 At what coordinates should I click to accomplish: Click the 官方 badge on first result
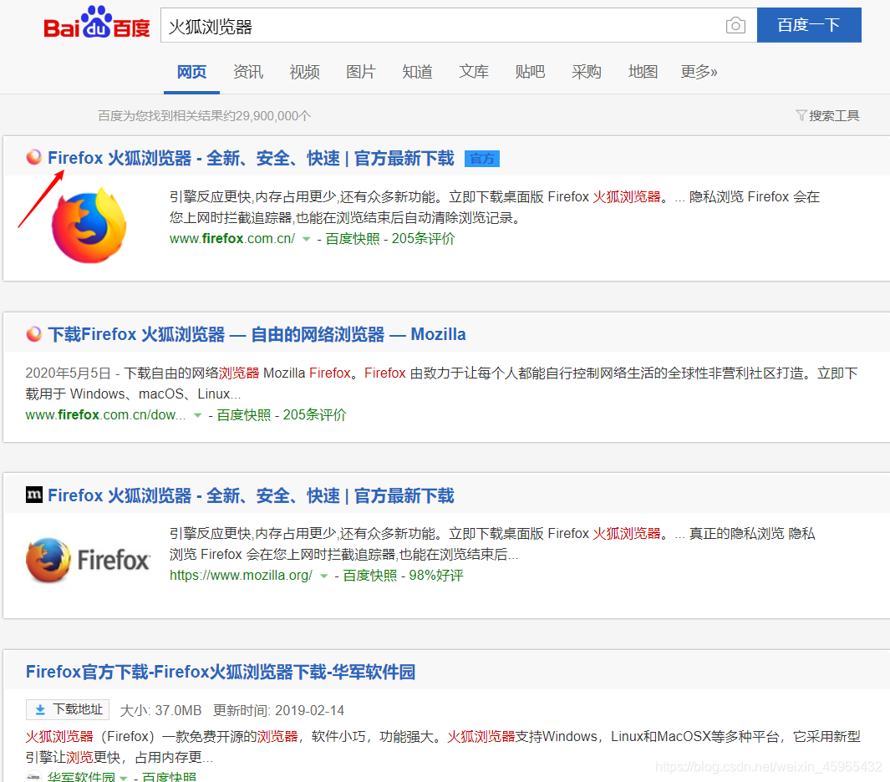[482, 159]
